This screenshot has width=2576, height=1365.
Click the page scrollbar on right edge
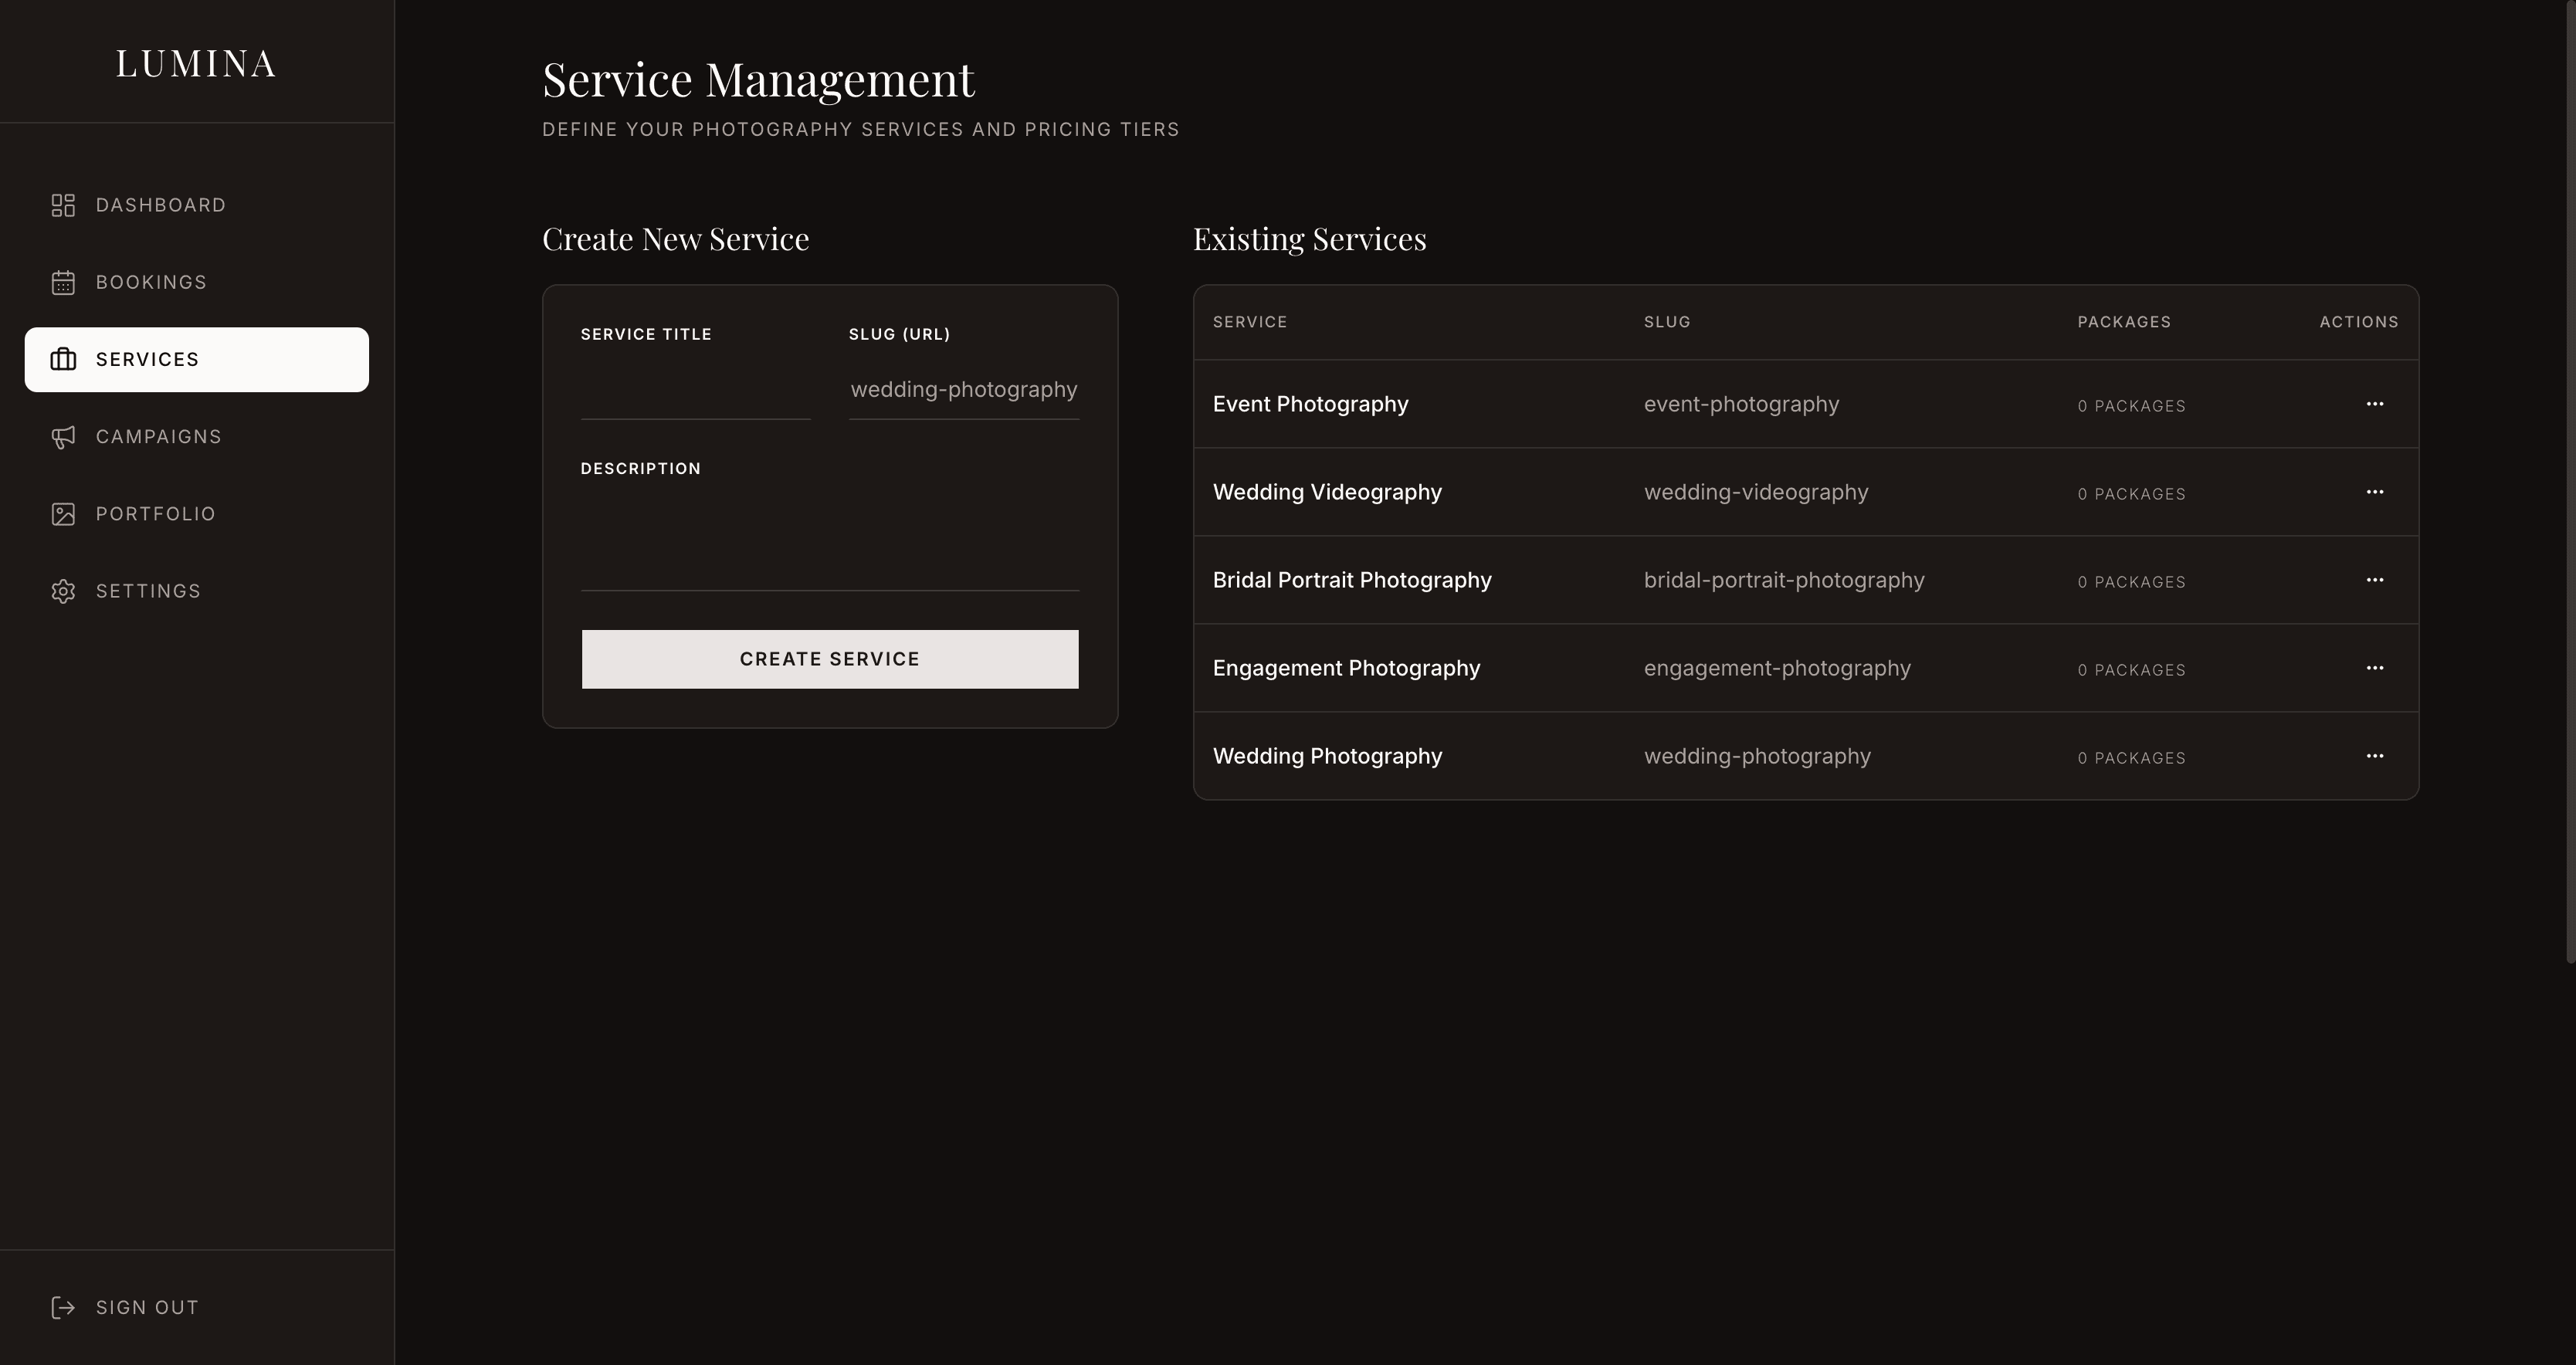(x=2570, y=482)
